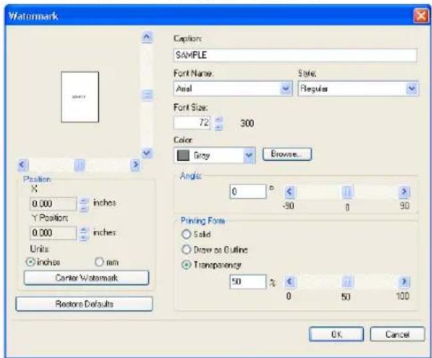
Task: Click the Angle slider left arrow
Action: 289,191
